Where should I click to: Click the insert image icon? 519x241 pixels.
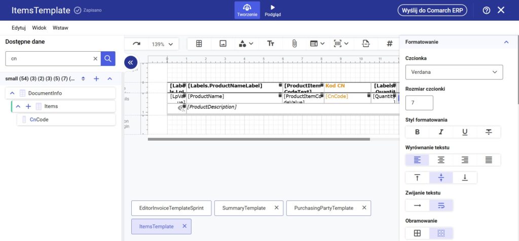[223, 44]
